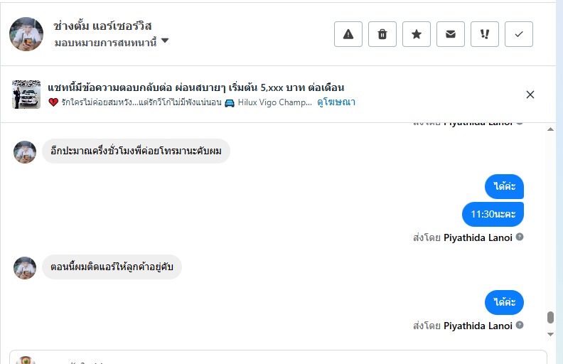563x364 pixels.
Task: Select the 11:30นะคะ message bubble
Action: [493, 213]
